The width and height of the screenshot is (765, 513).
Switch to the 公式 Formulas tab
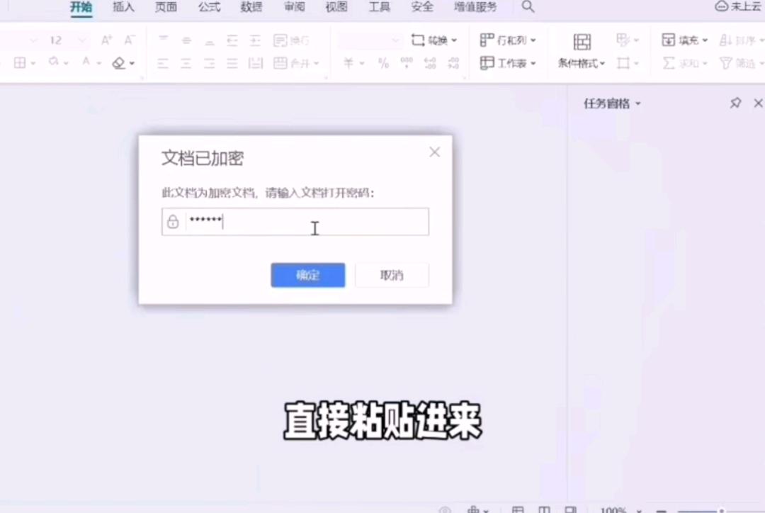click(x=209, y=7)
